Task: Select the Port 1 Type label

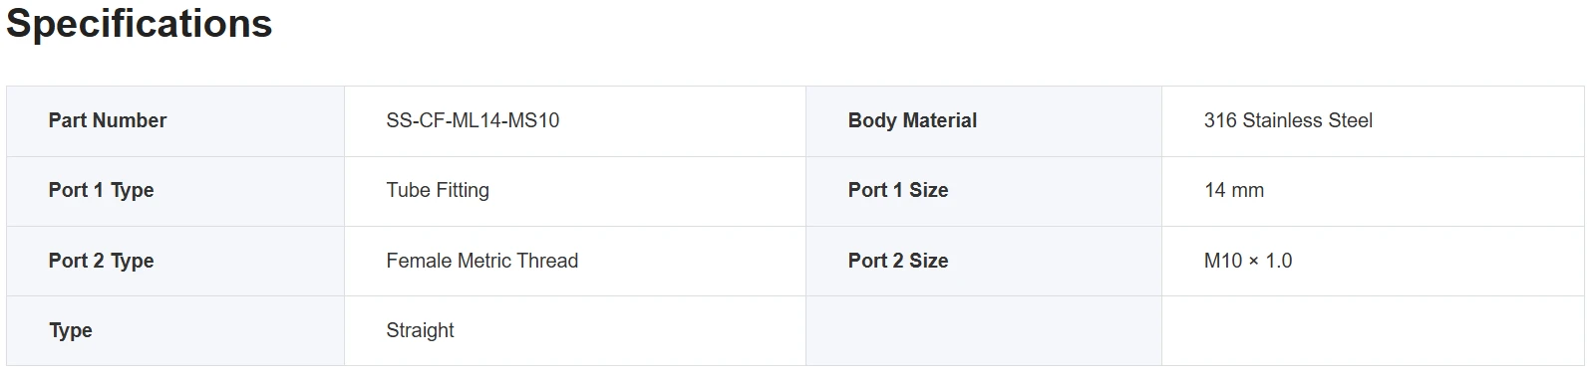Action: pos(101,190)
